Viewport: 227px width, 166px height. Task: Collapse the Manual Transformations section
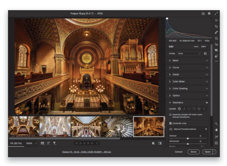206,129
